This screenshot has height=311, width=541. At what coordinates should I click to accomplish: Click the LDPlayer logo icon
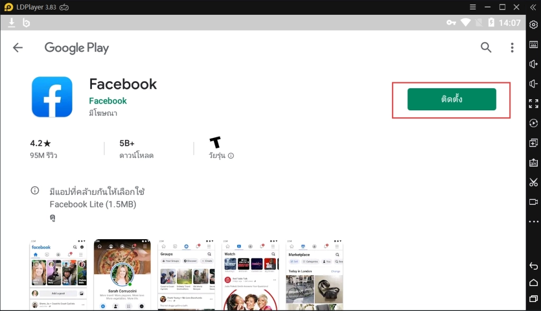8,7
